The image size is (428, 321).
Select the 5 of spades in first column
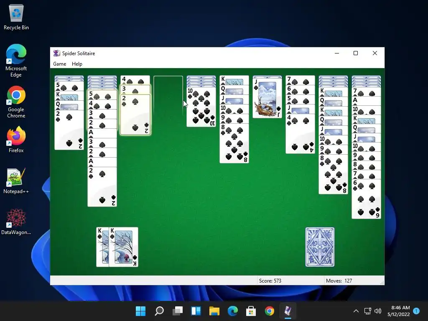point(69,86)
